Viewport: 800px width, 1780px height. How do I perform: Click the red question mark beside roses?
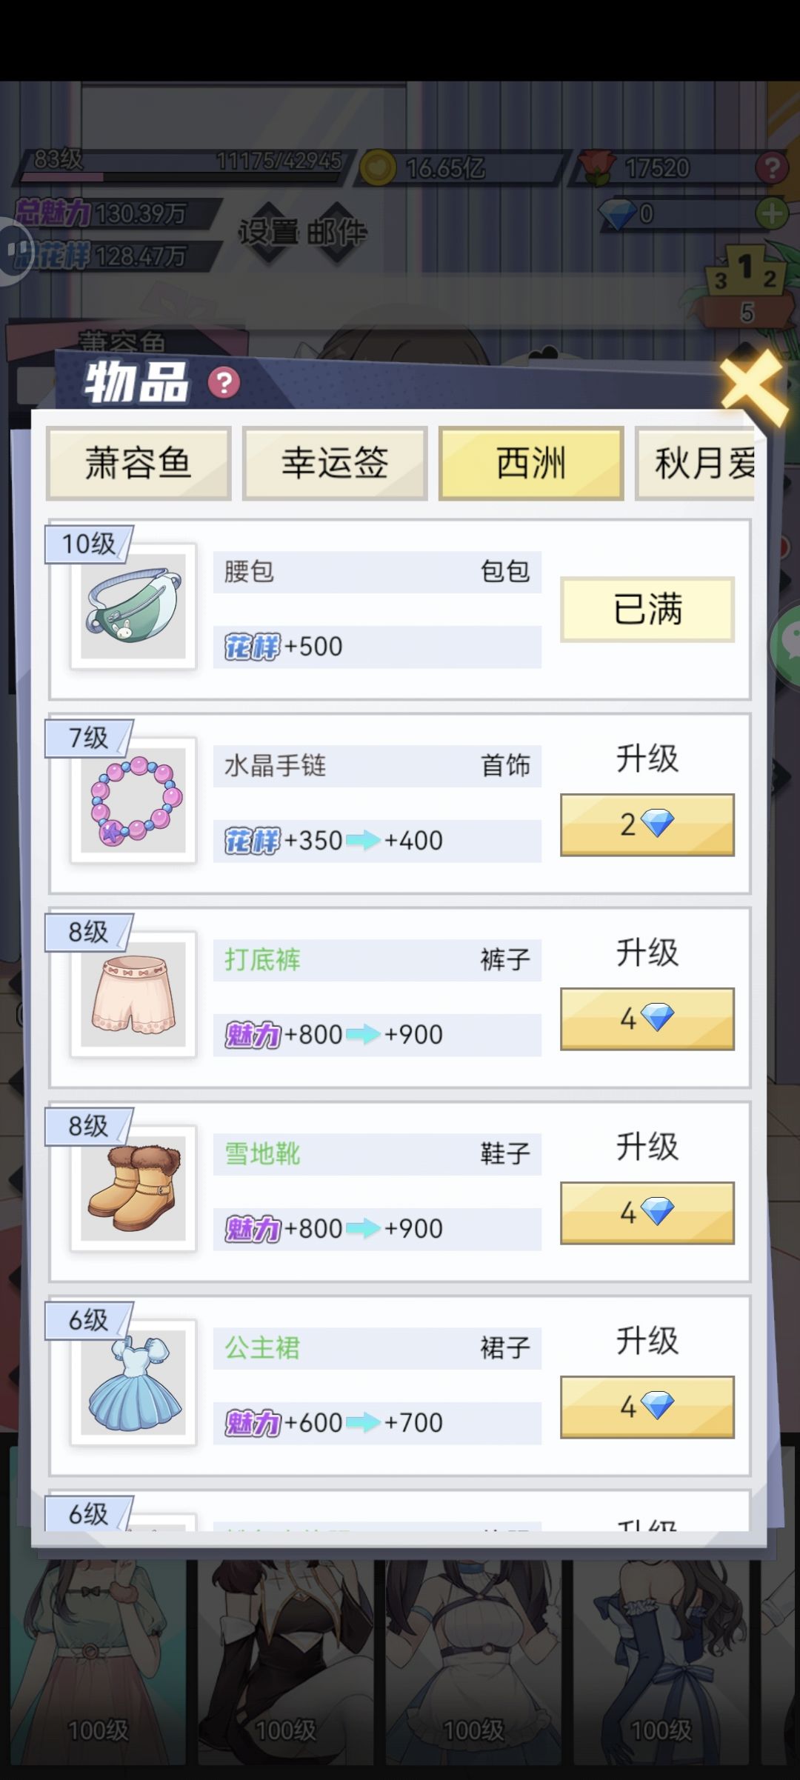point(772,168)
